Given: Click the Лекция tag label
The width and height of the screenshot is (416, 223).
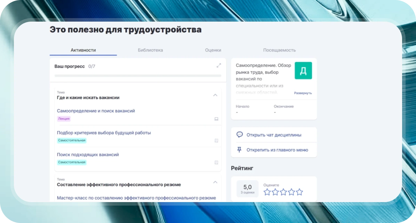Looking at the screenshot, I should tap(64, 119).
